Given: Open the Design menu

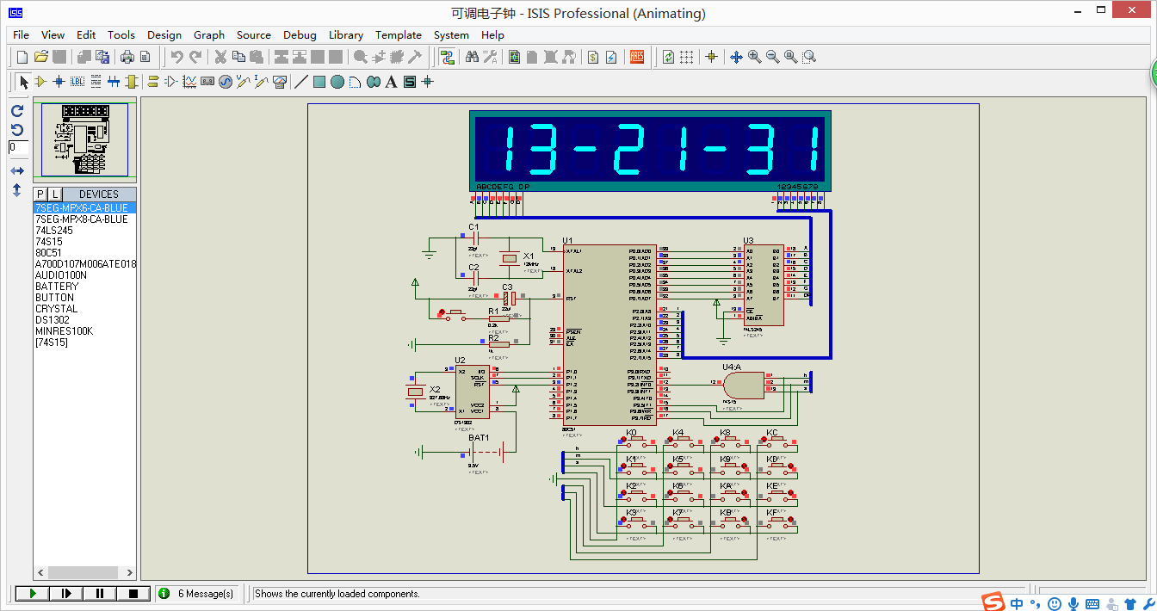Looking at the screenshot, I should pos(164,35).
